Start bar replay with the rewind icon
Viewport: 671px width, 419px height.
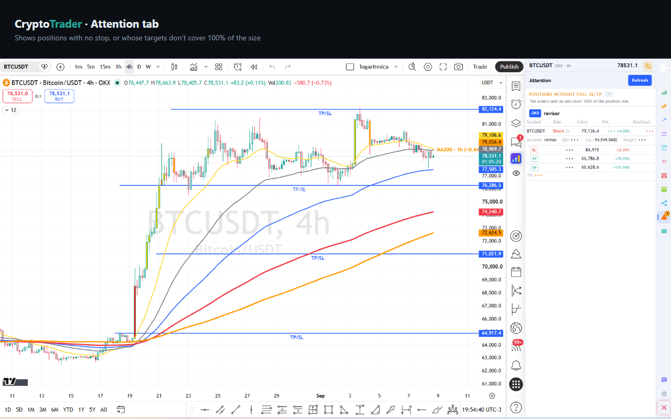coord(254,67)
